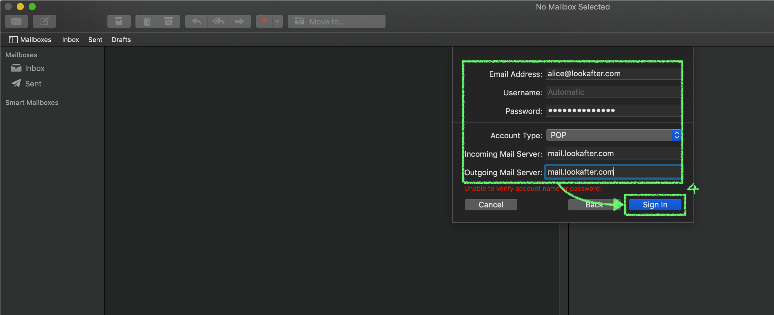
Task: Compose a new message with pencil icon
Action: pos(44,21)
